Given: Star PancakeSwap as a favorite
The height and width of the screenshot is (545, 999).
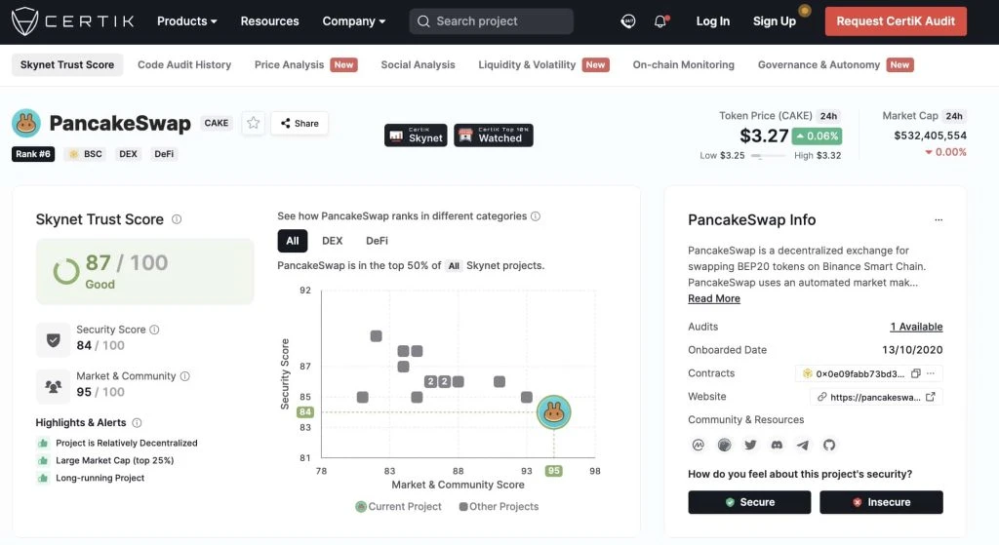Looking at the screenshot, I should click(254, 123).
